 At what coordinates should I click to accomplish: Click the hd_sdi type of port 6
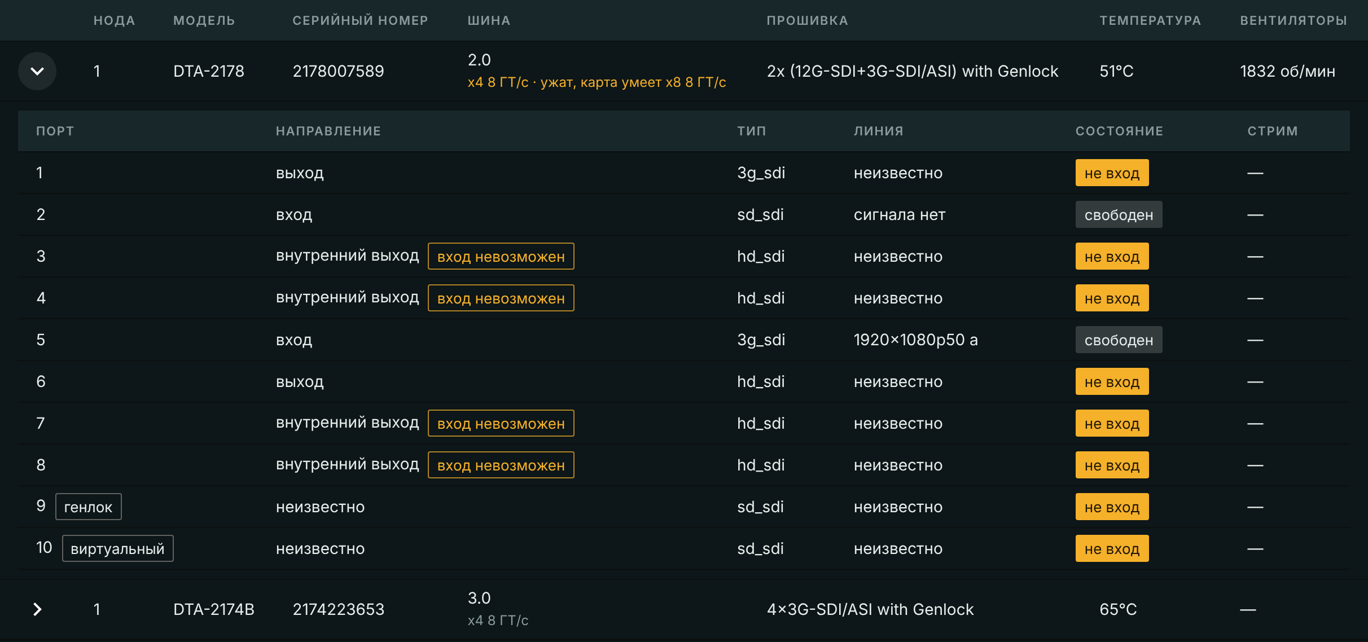click(x=761, y=381)
